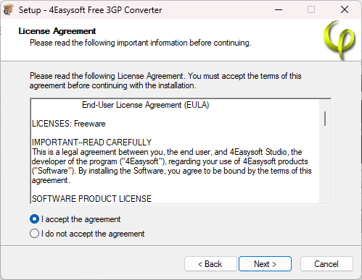The image size is (362, 280).
Task: Go back with the '< Back' button
Action: (x=210, y=264)
